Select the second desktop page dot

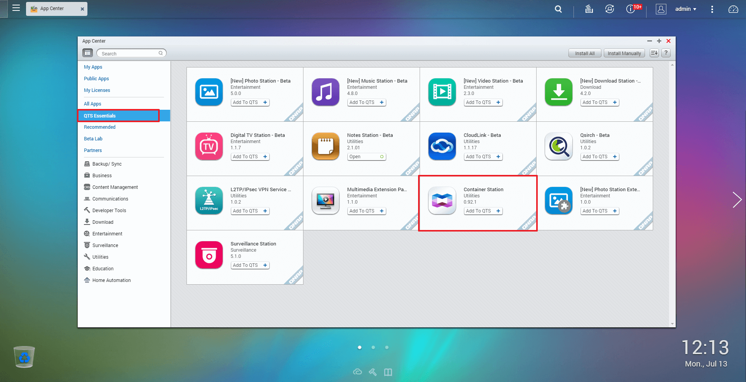(x=373, y=347)
